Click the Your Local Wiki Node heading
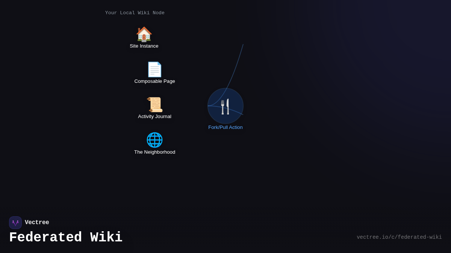Viewport: 451px width, 253px height. [135, 12]
